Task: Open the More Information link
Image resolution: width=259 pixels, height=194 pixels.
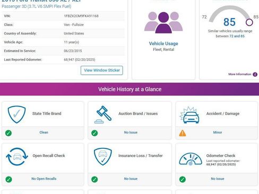Action: coord(240,74)
